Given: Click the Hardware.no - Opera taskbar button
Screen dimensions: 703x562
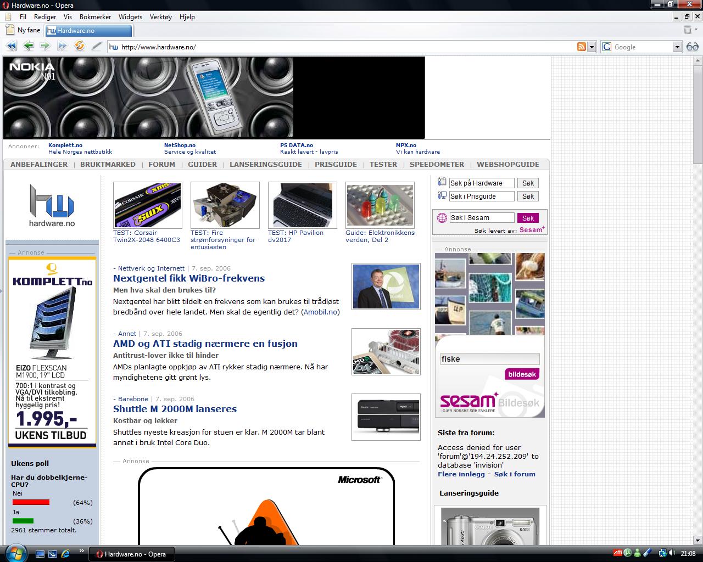Looking at the screenshot, I should coord(132,554).
